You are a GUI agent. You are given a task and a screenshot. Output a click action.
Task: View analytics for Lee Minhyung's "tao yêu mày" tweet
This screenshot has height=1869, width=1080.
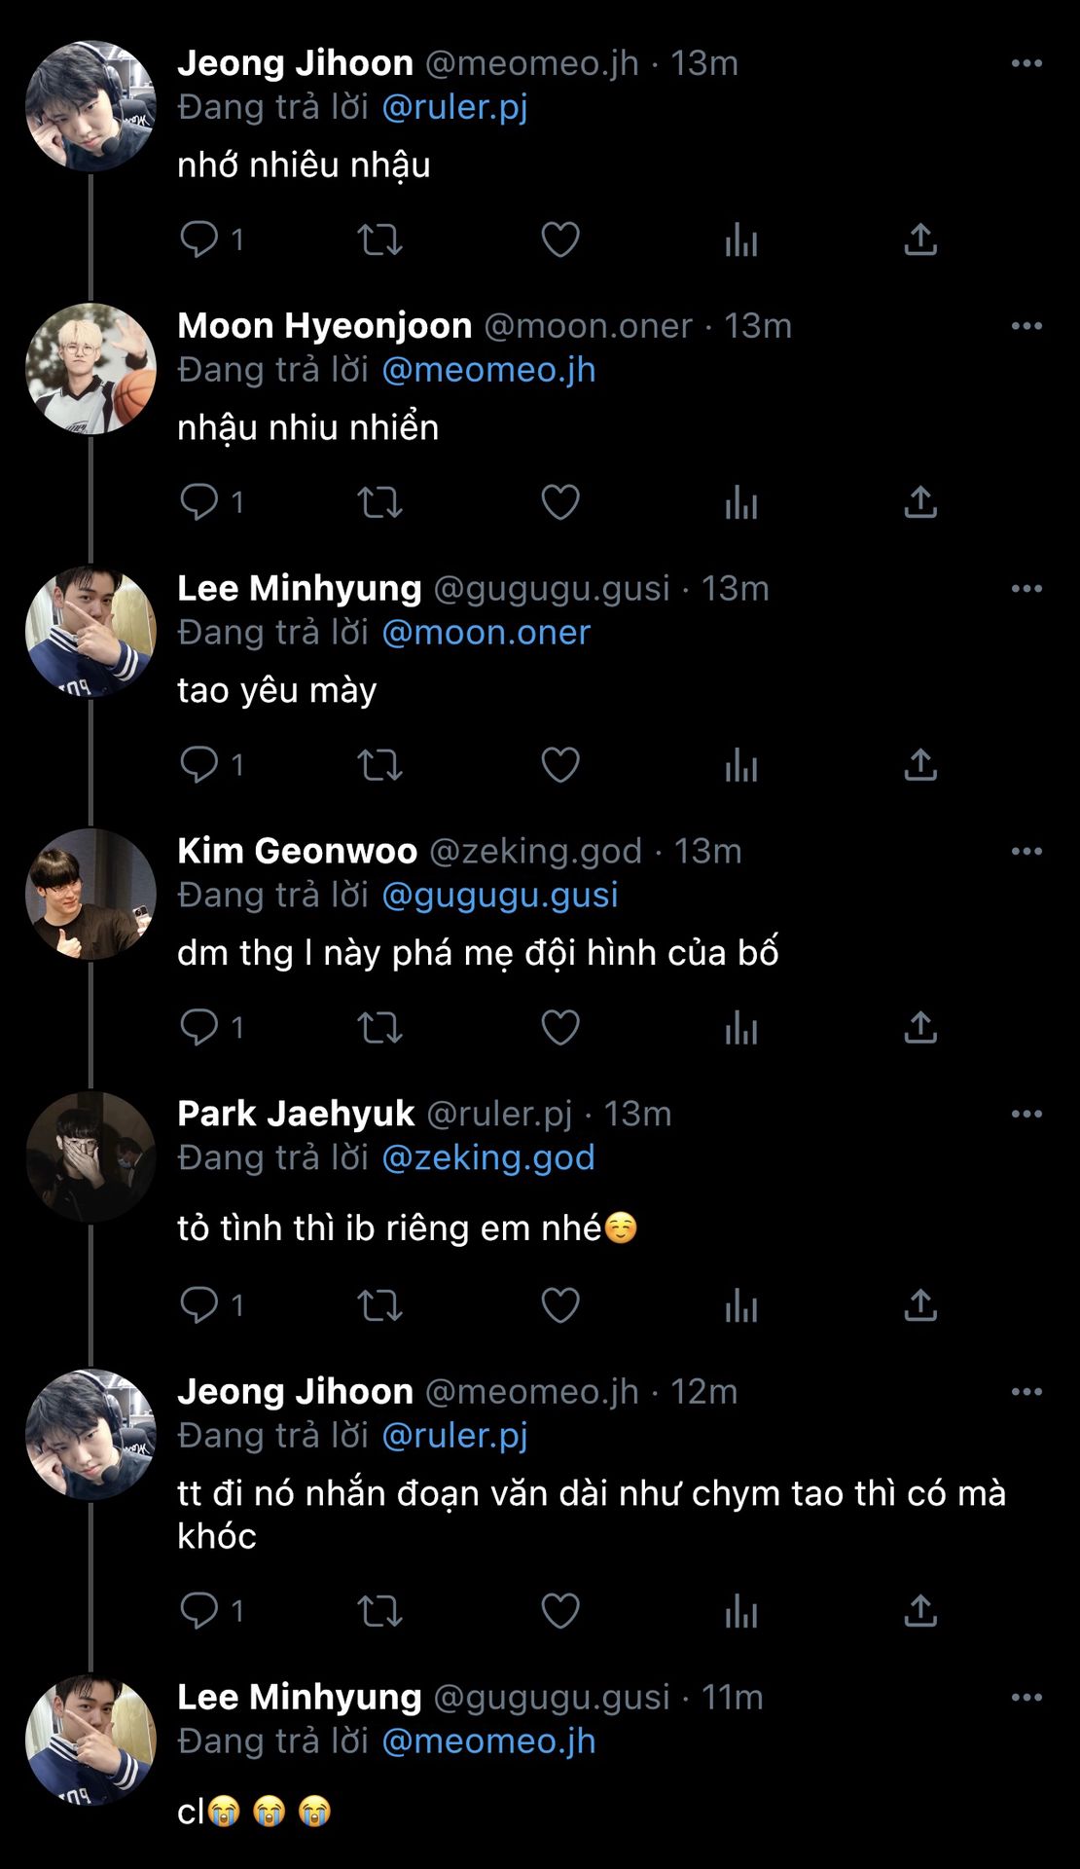740,765
